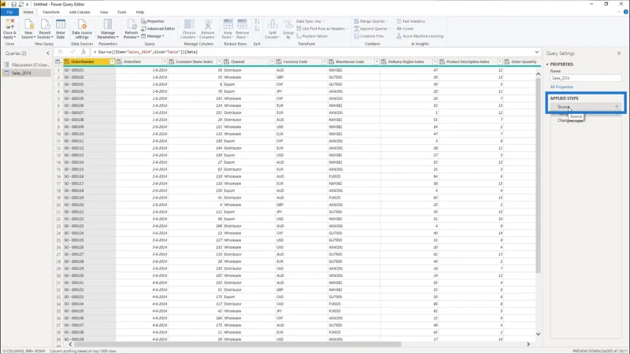Click Merge Queries
The width and height of the screenshot is (630, 354).
pos(370,21)
